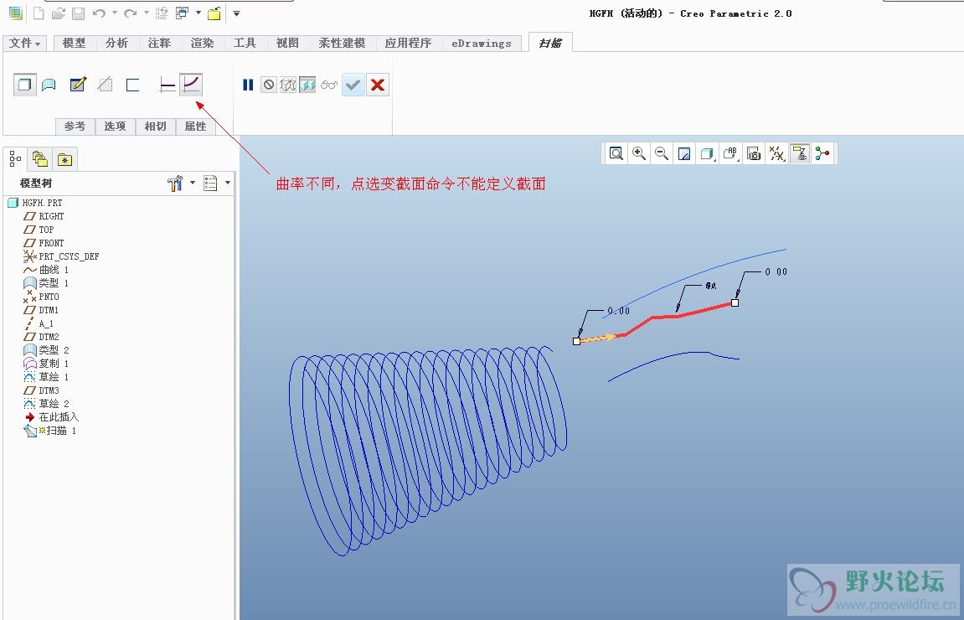Open the 选项 panel tab
964x620 pixels.
tap(115, 126)
